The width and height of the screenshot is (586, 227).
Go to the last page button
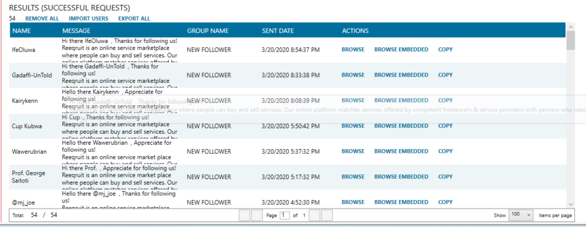[327, 216]
